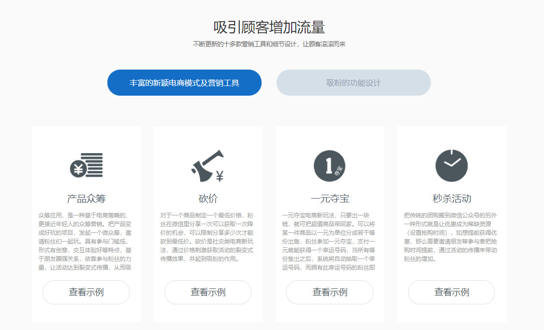Click the 产品众筹 card title
This screenshot has width=544, height=330.
[87, 199]
